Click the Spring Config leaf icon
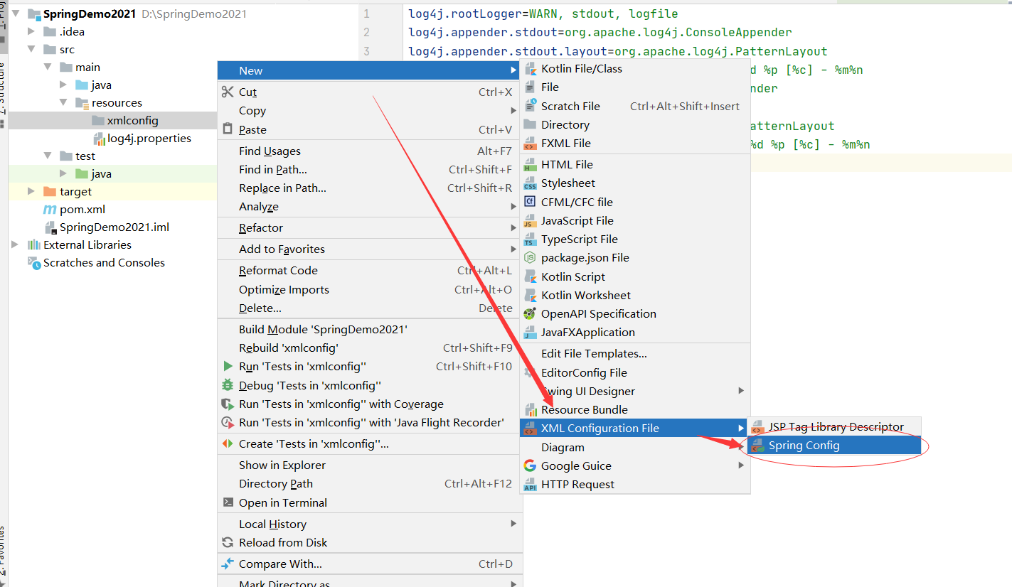The width and height of the screenshot is (1012, 587). click(x=757, y=446)
